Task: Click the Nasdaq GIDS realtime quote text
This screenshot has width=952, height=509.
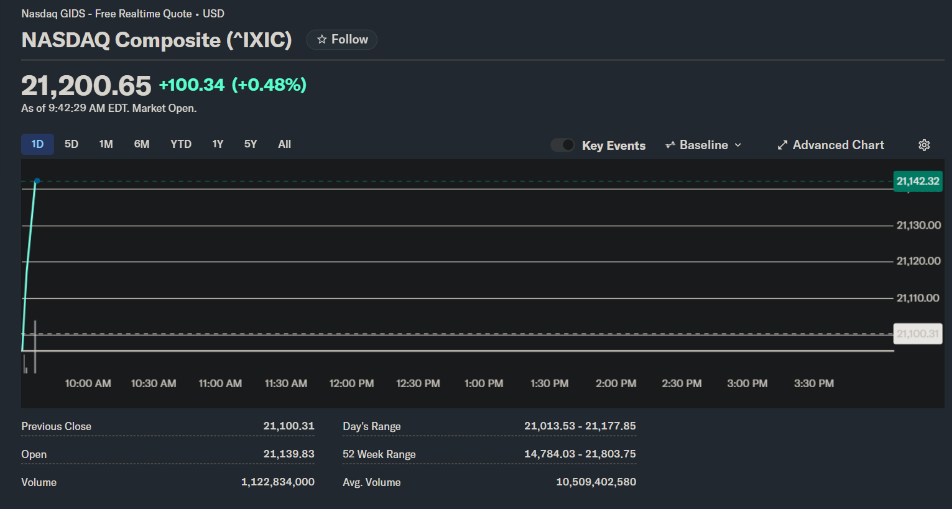Action: (x=123, y=14)
